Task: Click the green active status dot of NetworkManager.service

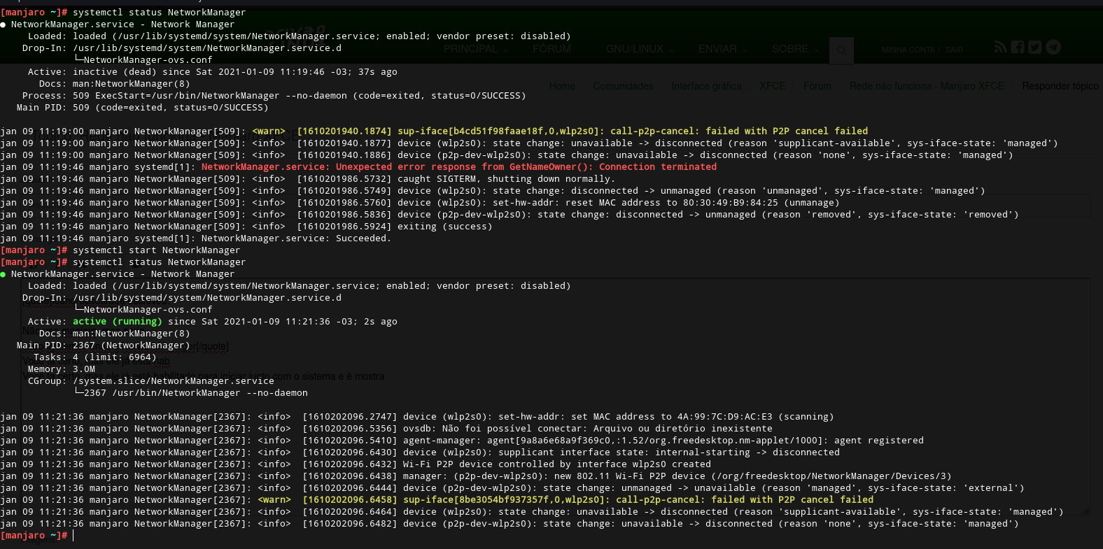Action: coord(3,274)
